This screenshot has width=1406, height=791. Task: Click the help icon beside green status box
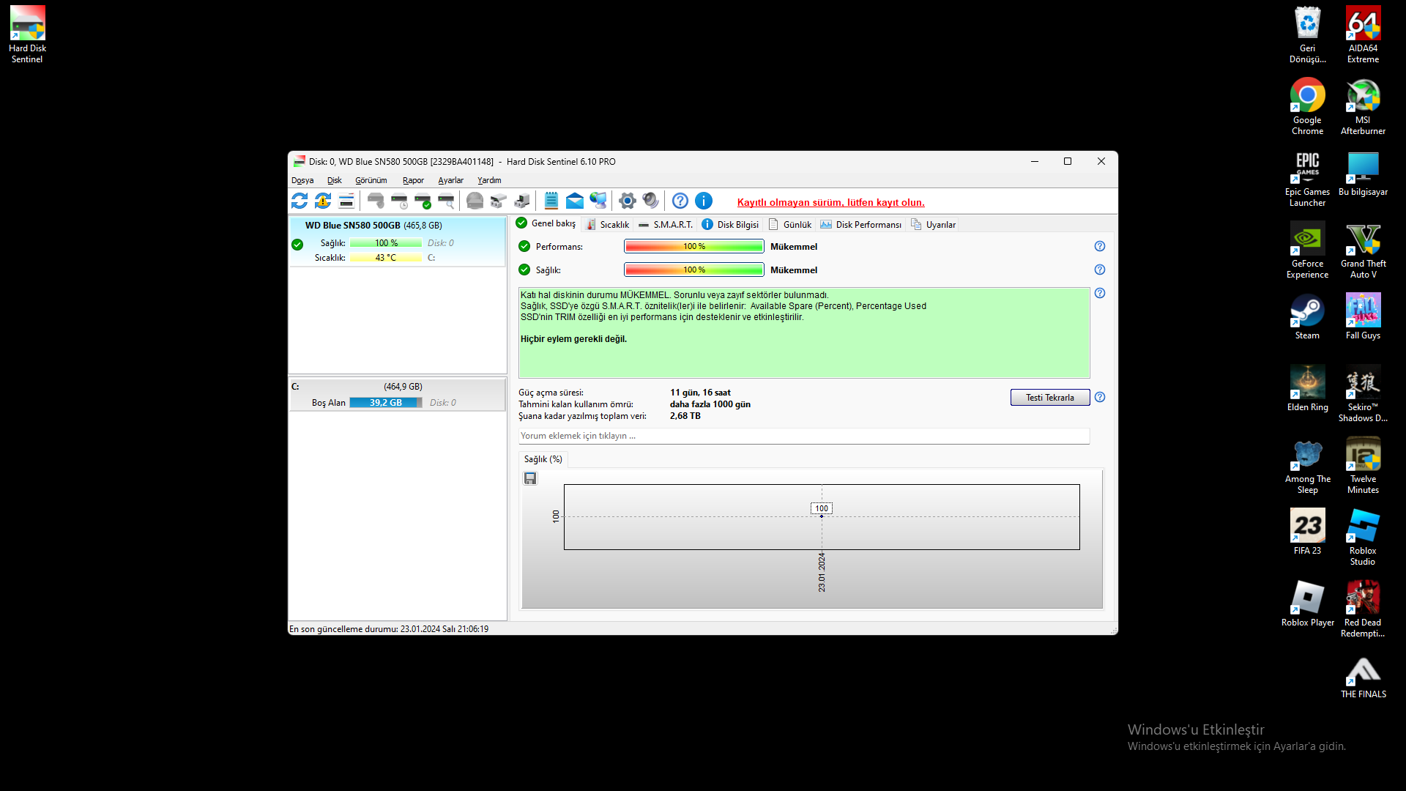(1100, 293)
